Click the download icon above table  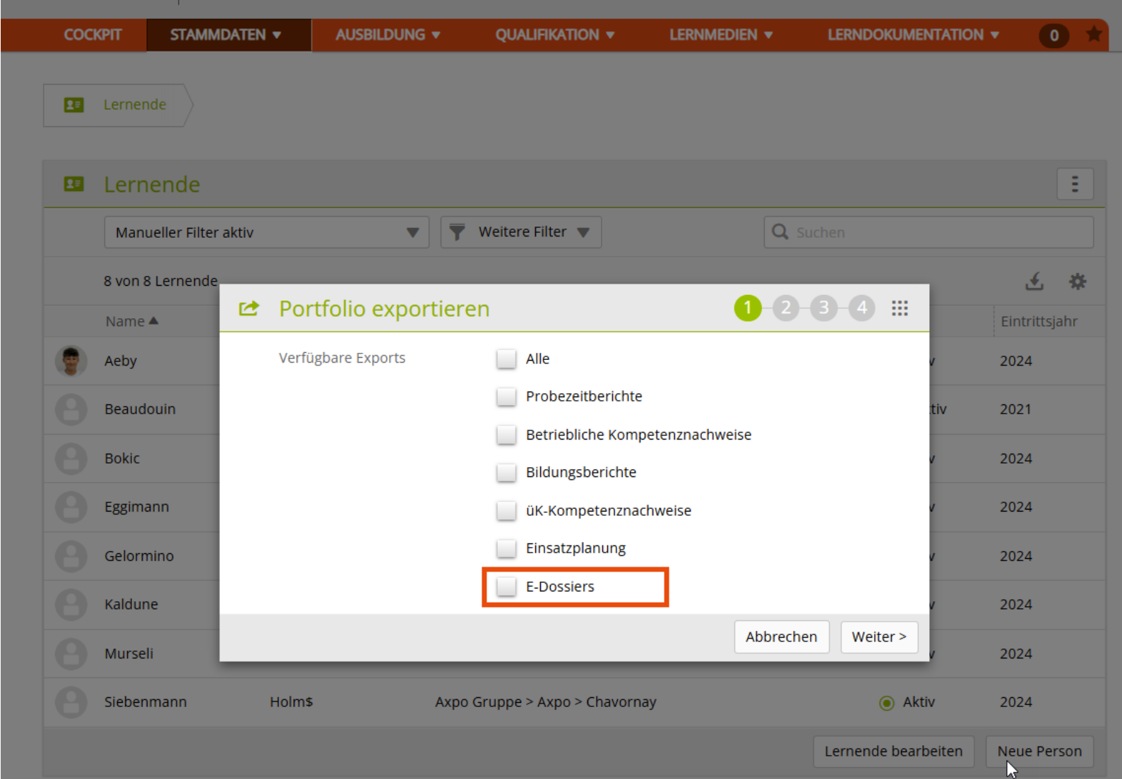point(1034,282)
